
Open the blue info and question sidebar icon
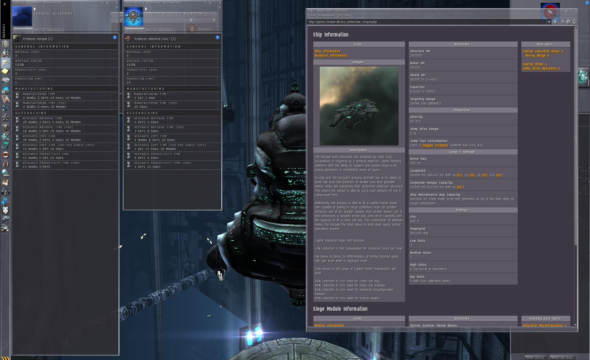5,201
